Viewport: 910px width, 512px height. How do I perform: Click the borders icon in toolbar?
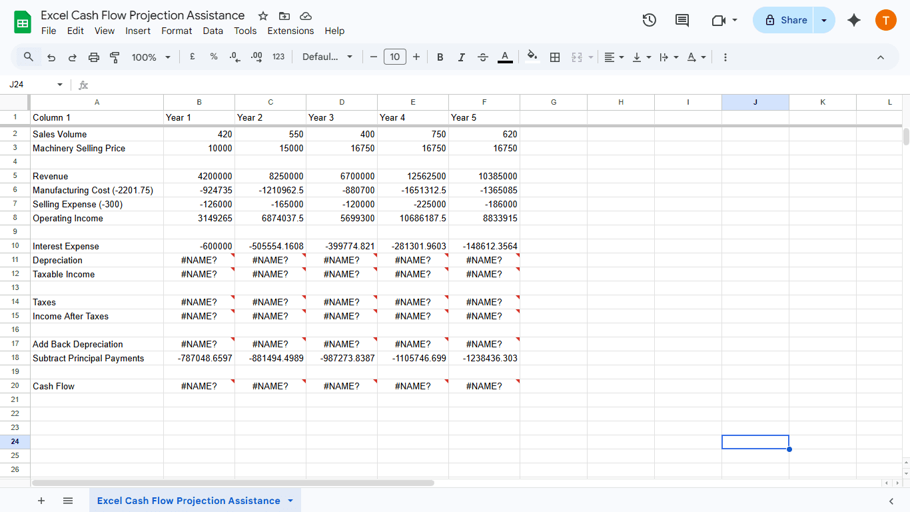(555, 57)
